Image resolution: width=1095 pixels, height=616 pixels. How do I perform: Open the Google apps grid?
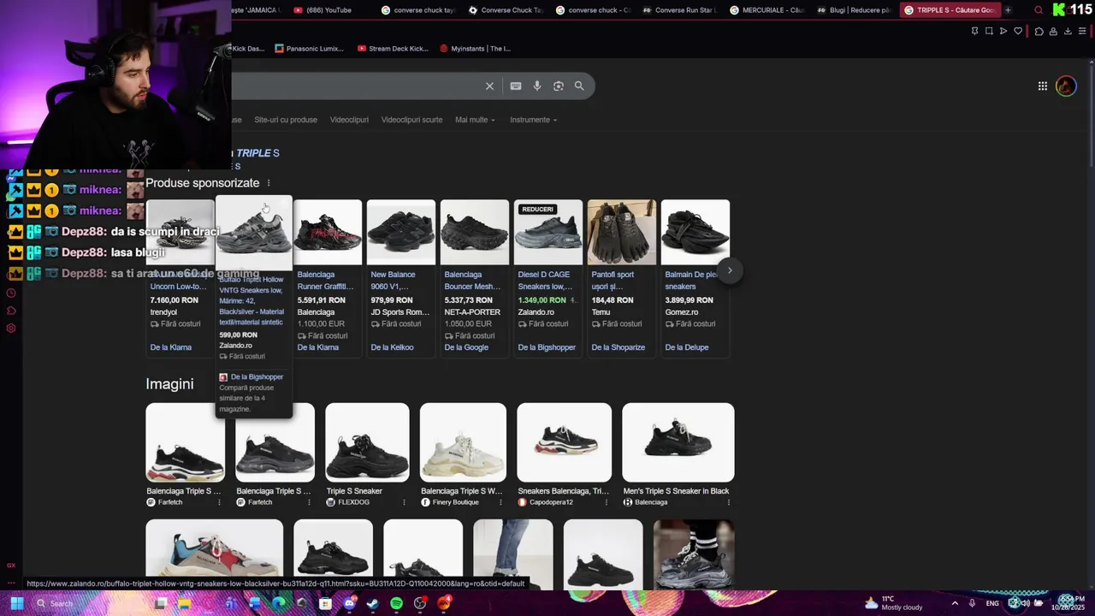(x=1043, y=86)
